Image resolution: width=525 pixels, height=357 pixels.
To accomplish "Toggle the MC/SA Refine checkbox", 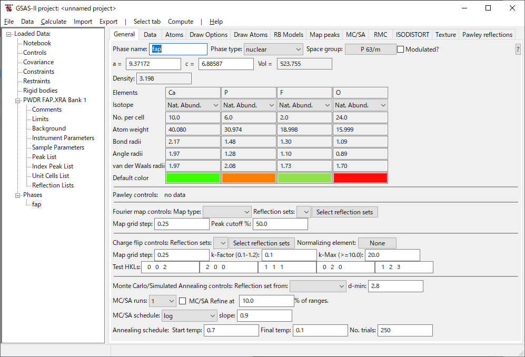I will [x=183, y=301].
